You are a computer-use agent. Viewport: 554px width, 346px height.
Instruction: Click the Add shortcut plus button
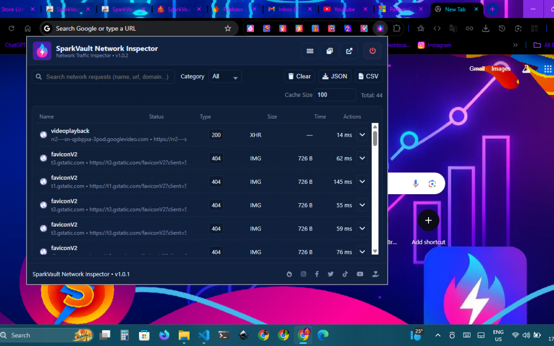point(428,221)
